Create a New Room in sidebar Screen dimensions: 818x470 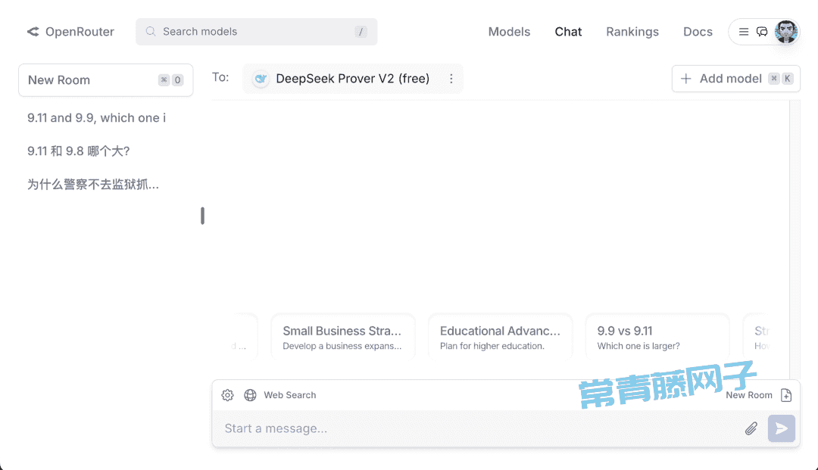pyautogui.click(x=106, y=80)
